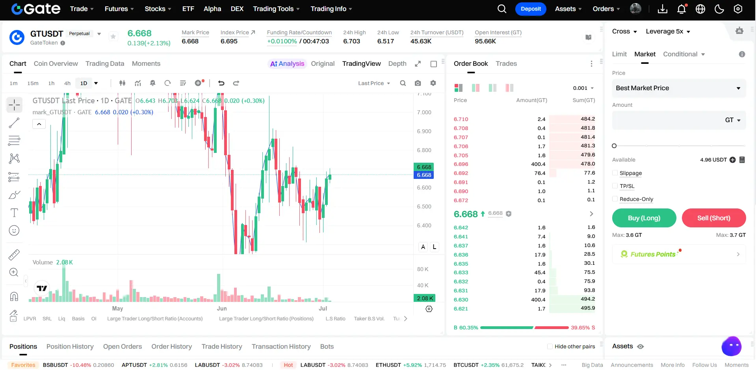Image resolution: width=756 pixels, height=370 pixels.
Task: Toggle the auto scale A button
Action: (423, 247)
